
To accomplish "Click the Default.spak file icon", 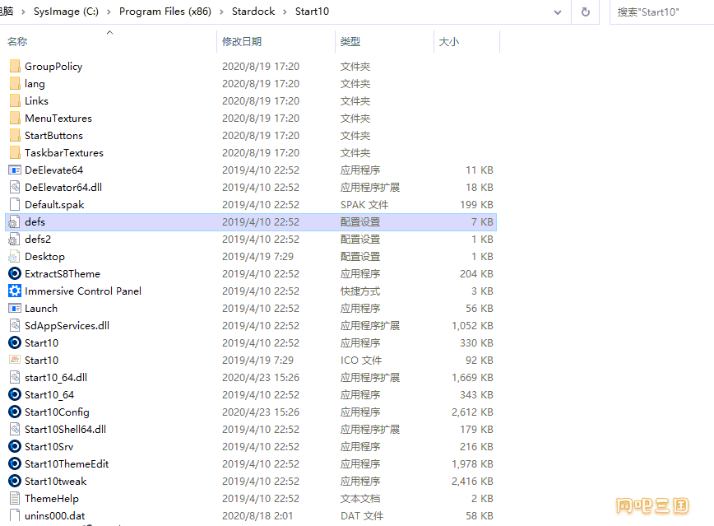I will pyautogui.click(x=15, y=205).
